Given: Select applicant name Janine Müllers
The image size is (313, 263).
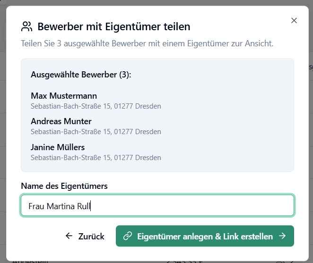Looking at the screenshot, I should (58, 147).
